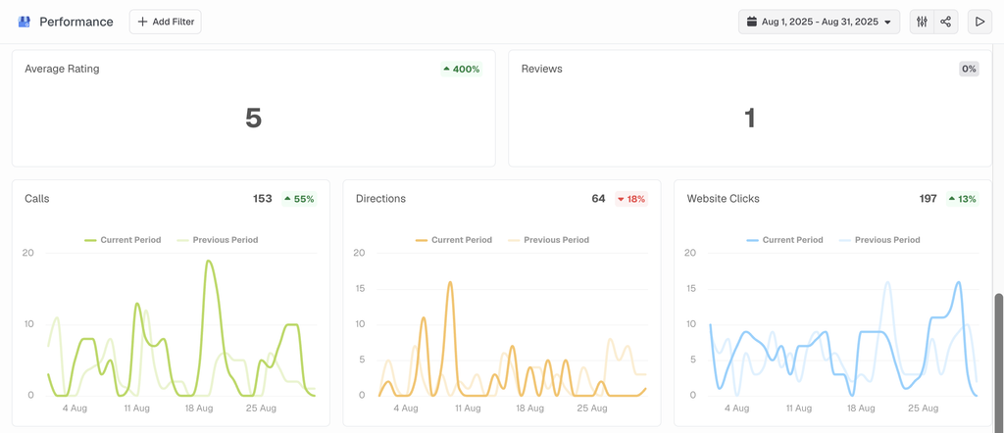The image size is (1004, 433).
Task: Toggle Current Period legend in Directions chart
Action: pyautogui.click(x=454, y=240)
